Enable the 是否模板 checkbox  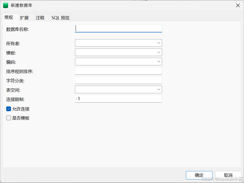coord(9,118)
